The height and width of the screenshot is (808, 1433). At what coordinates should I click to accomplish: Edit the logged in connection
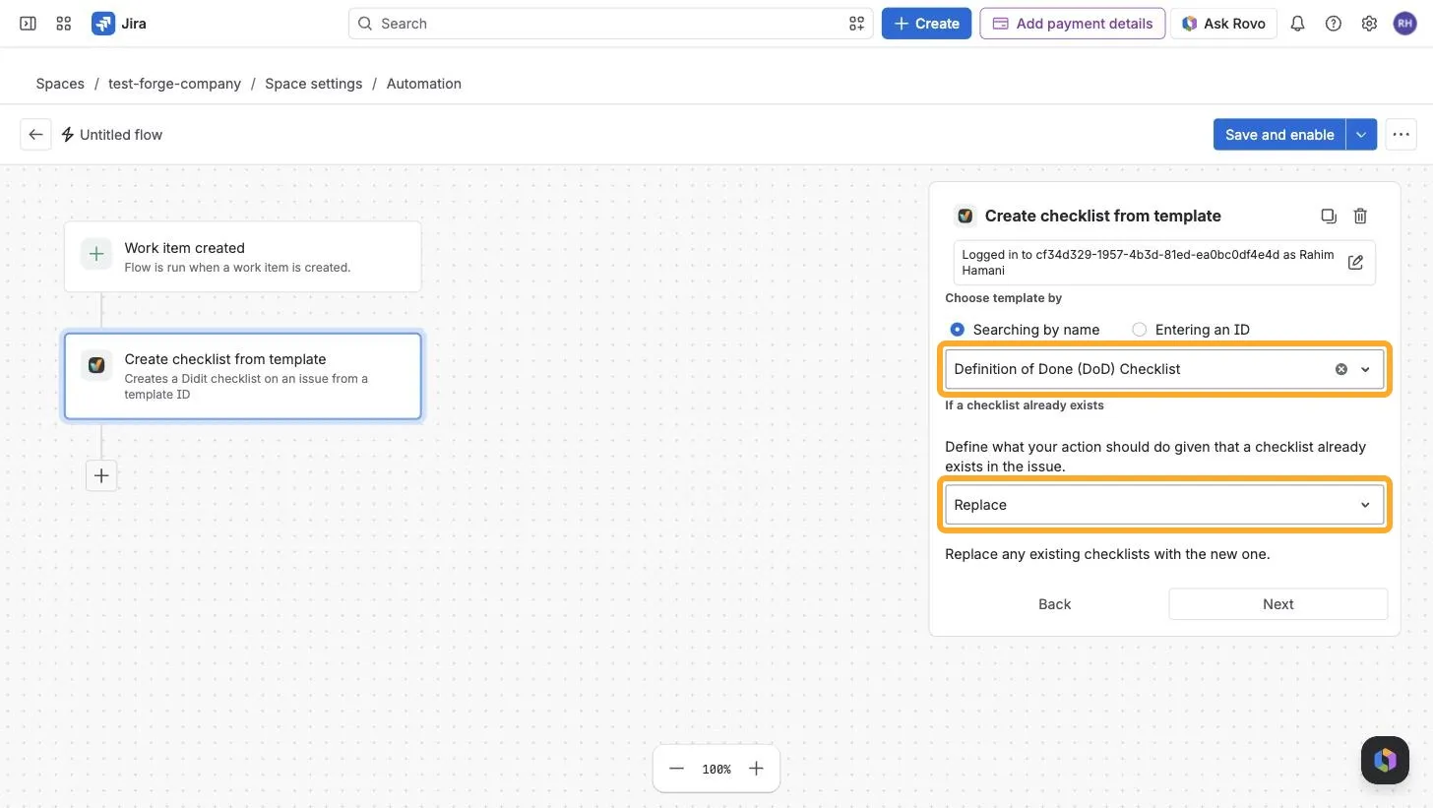click(x=1355, y=262)
